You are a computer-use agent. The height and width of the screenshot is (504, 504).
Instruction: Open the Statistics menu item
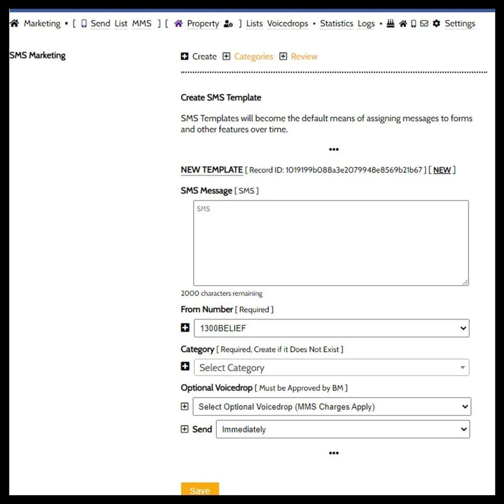click(x=336, y=24)
